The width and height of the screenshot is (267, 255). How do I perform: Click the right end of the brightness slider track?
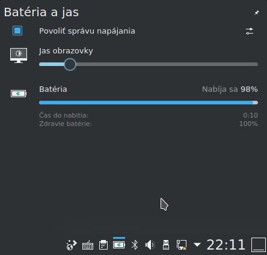[257, 64]
